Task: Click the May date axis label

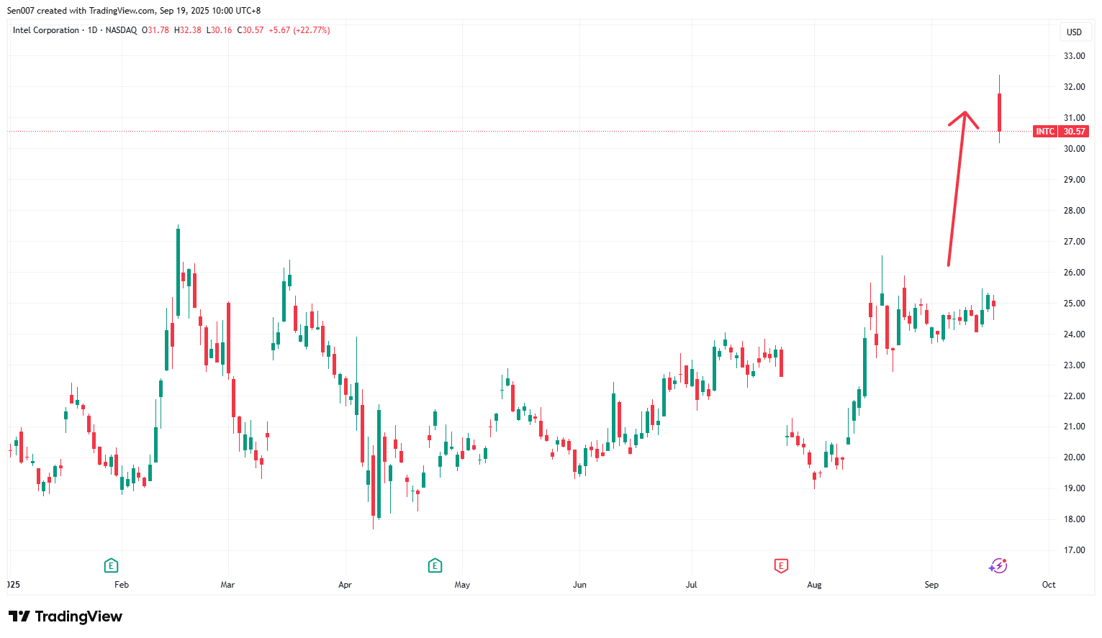Action: tap(462, 585)
